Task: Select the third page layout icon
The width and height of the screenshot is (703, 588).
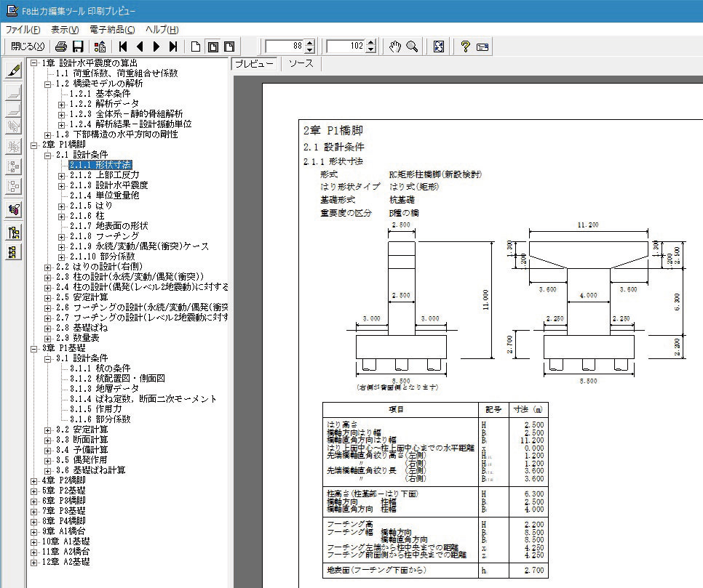Action: (x=229, y=47)
